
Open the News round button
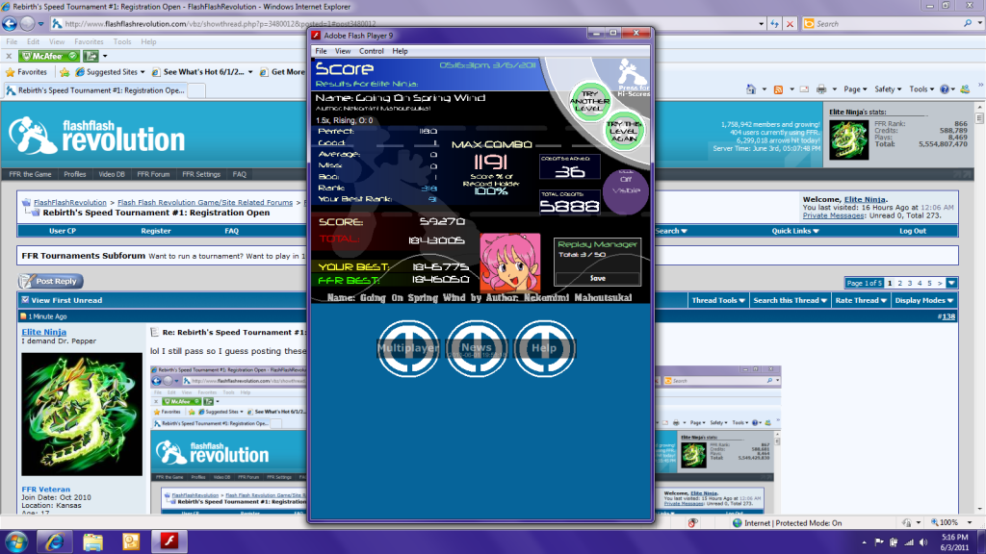pyautogui.click(x=477, y=347)
